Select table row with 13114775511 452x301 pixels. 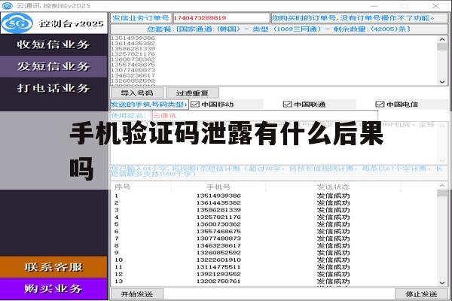(x=274, y=267)
